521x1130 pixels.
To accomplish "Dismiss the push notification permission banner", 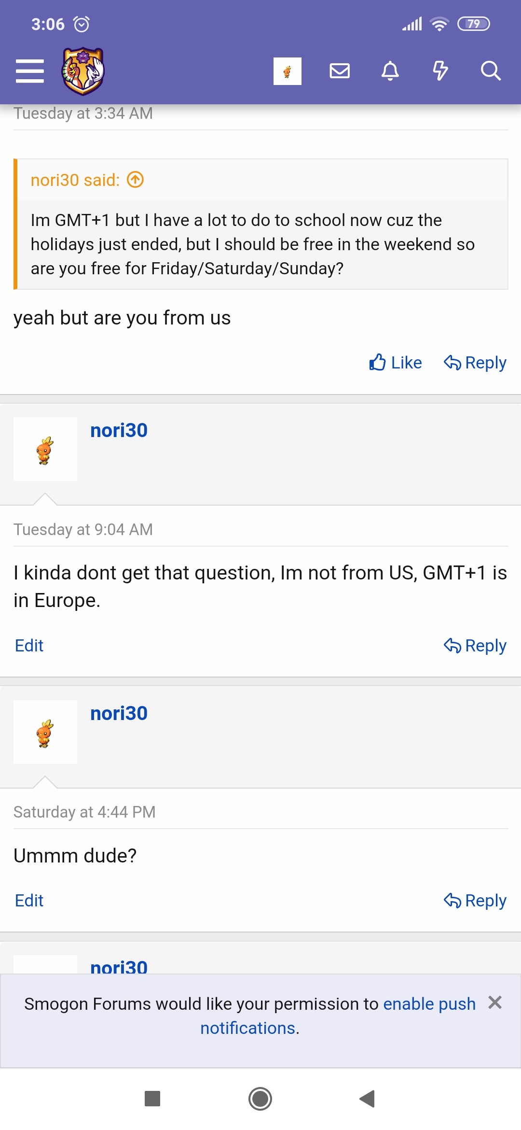I will (495, 1003).
